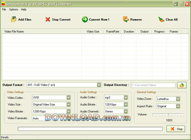Expand the Output Format dropdown
Screen dimensions: 191x140
click(99, 85)
